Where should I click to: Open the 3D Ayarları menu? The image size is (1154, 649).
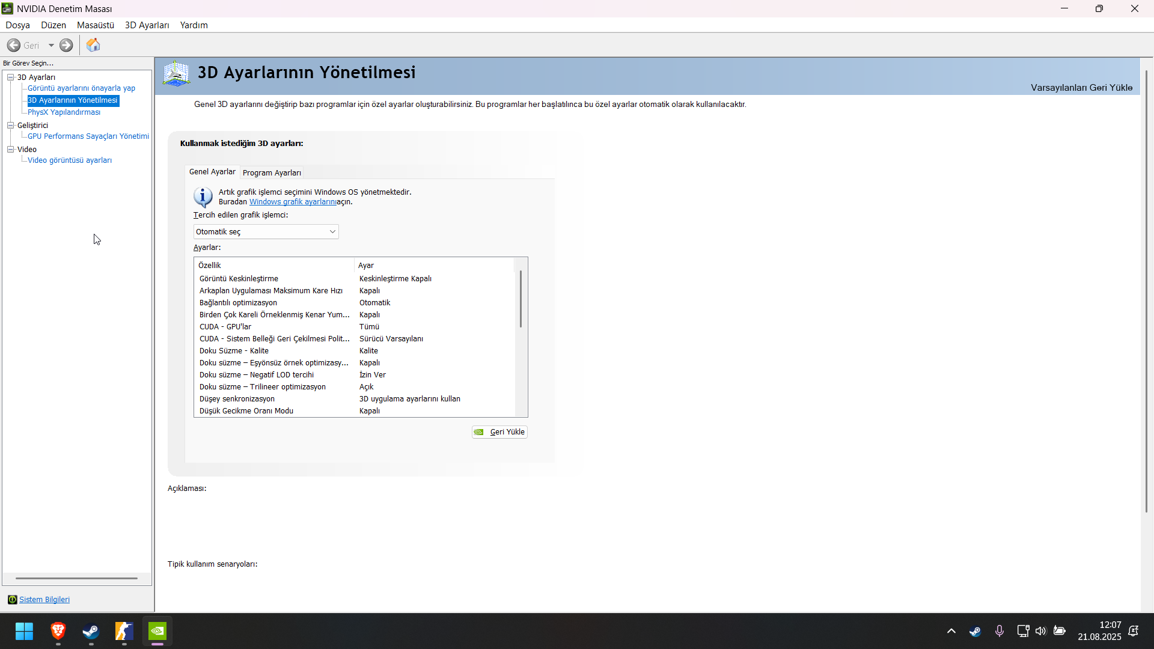coord(147,25)
